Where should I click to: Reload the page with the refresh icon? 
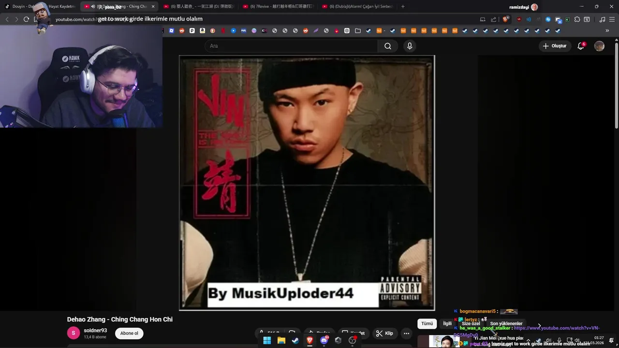tap(26, 19)
